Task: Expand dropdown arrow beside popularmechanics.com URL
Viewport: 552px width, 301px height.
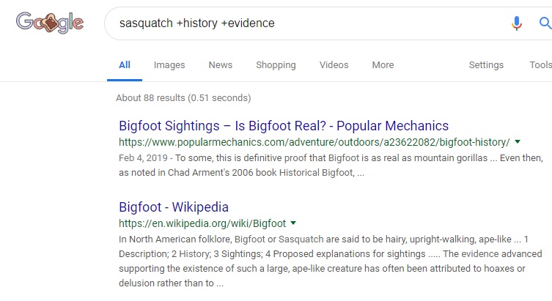Action: click(518, 141)
